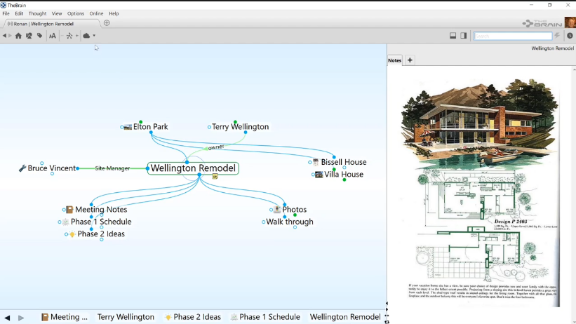Screen dimensions: 576x324
Task: Click the owner link label
Action: (216, 147)
